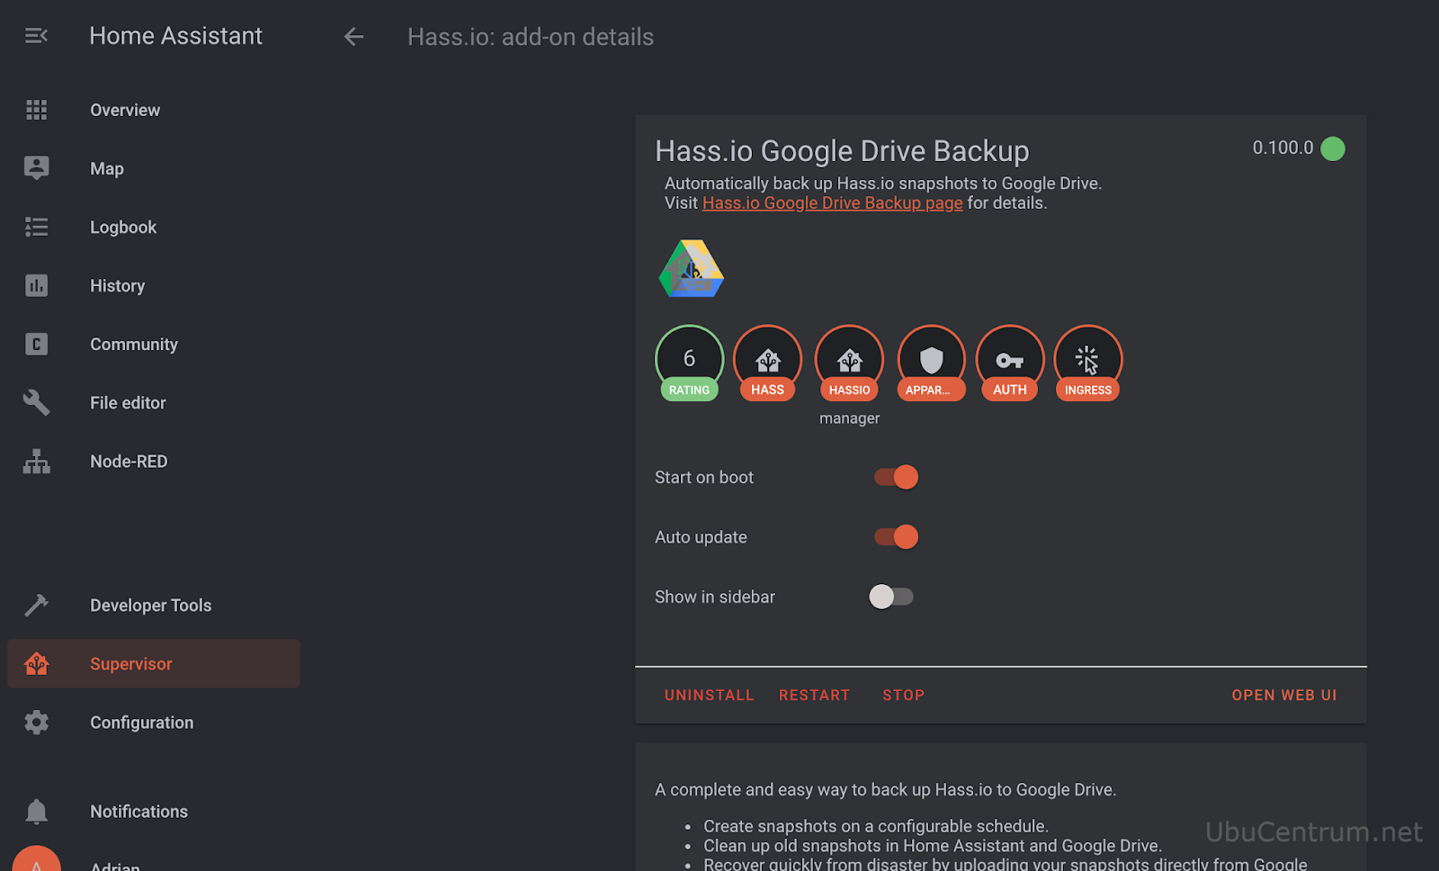Open Notifications in the sidebar
1439x871 pixels.
click(x=154, y=812)
